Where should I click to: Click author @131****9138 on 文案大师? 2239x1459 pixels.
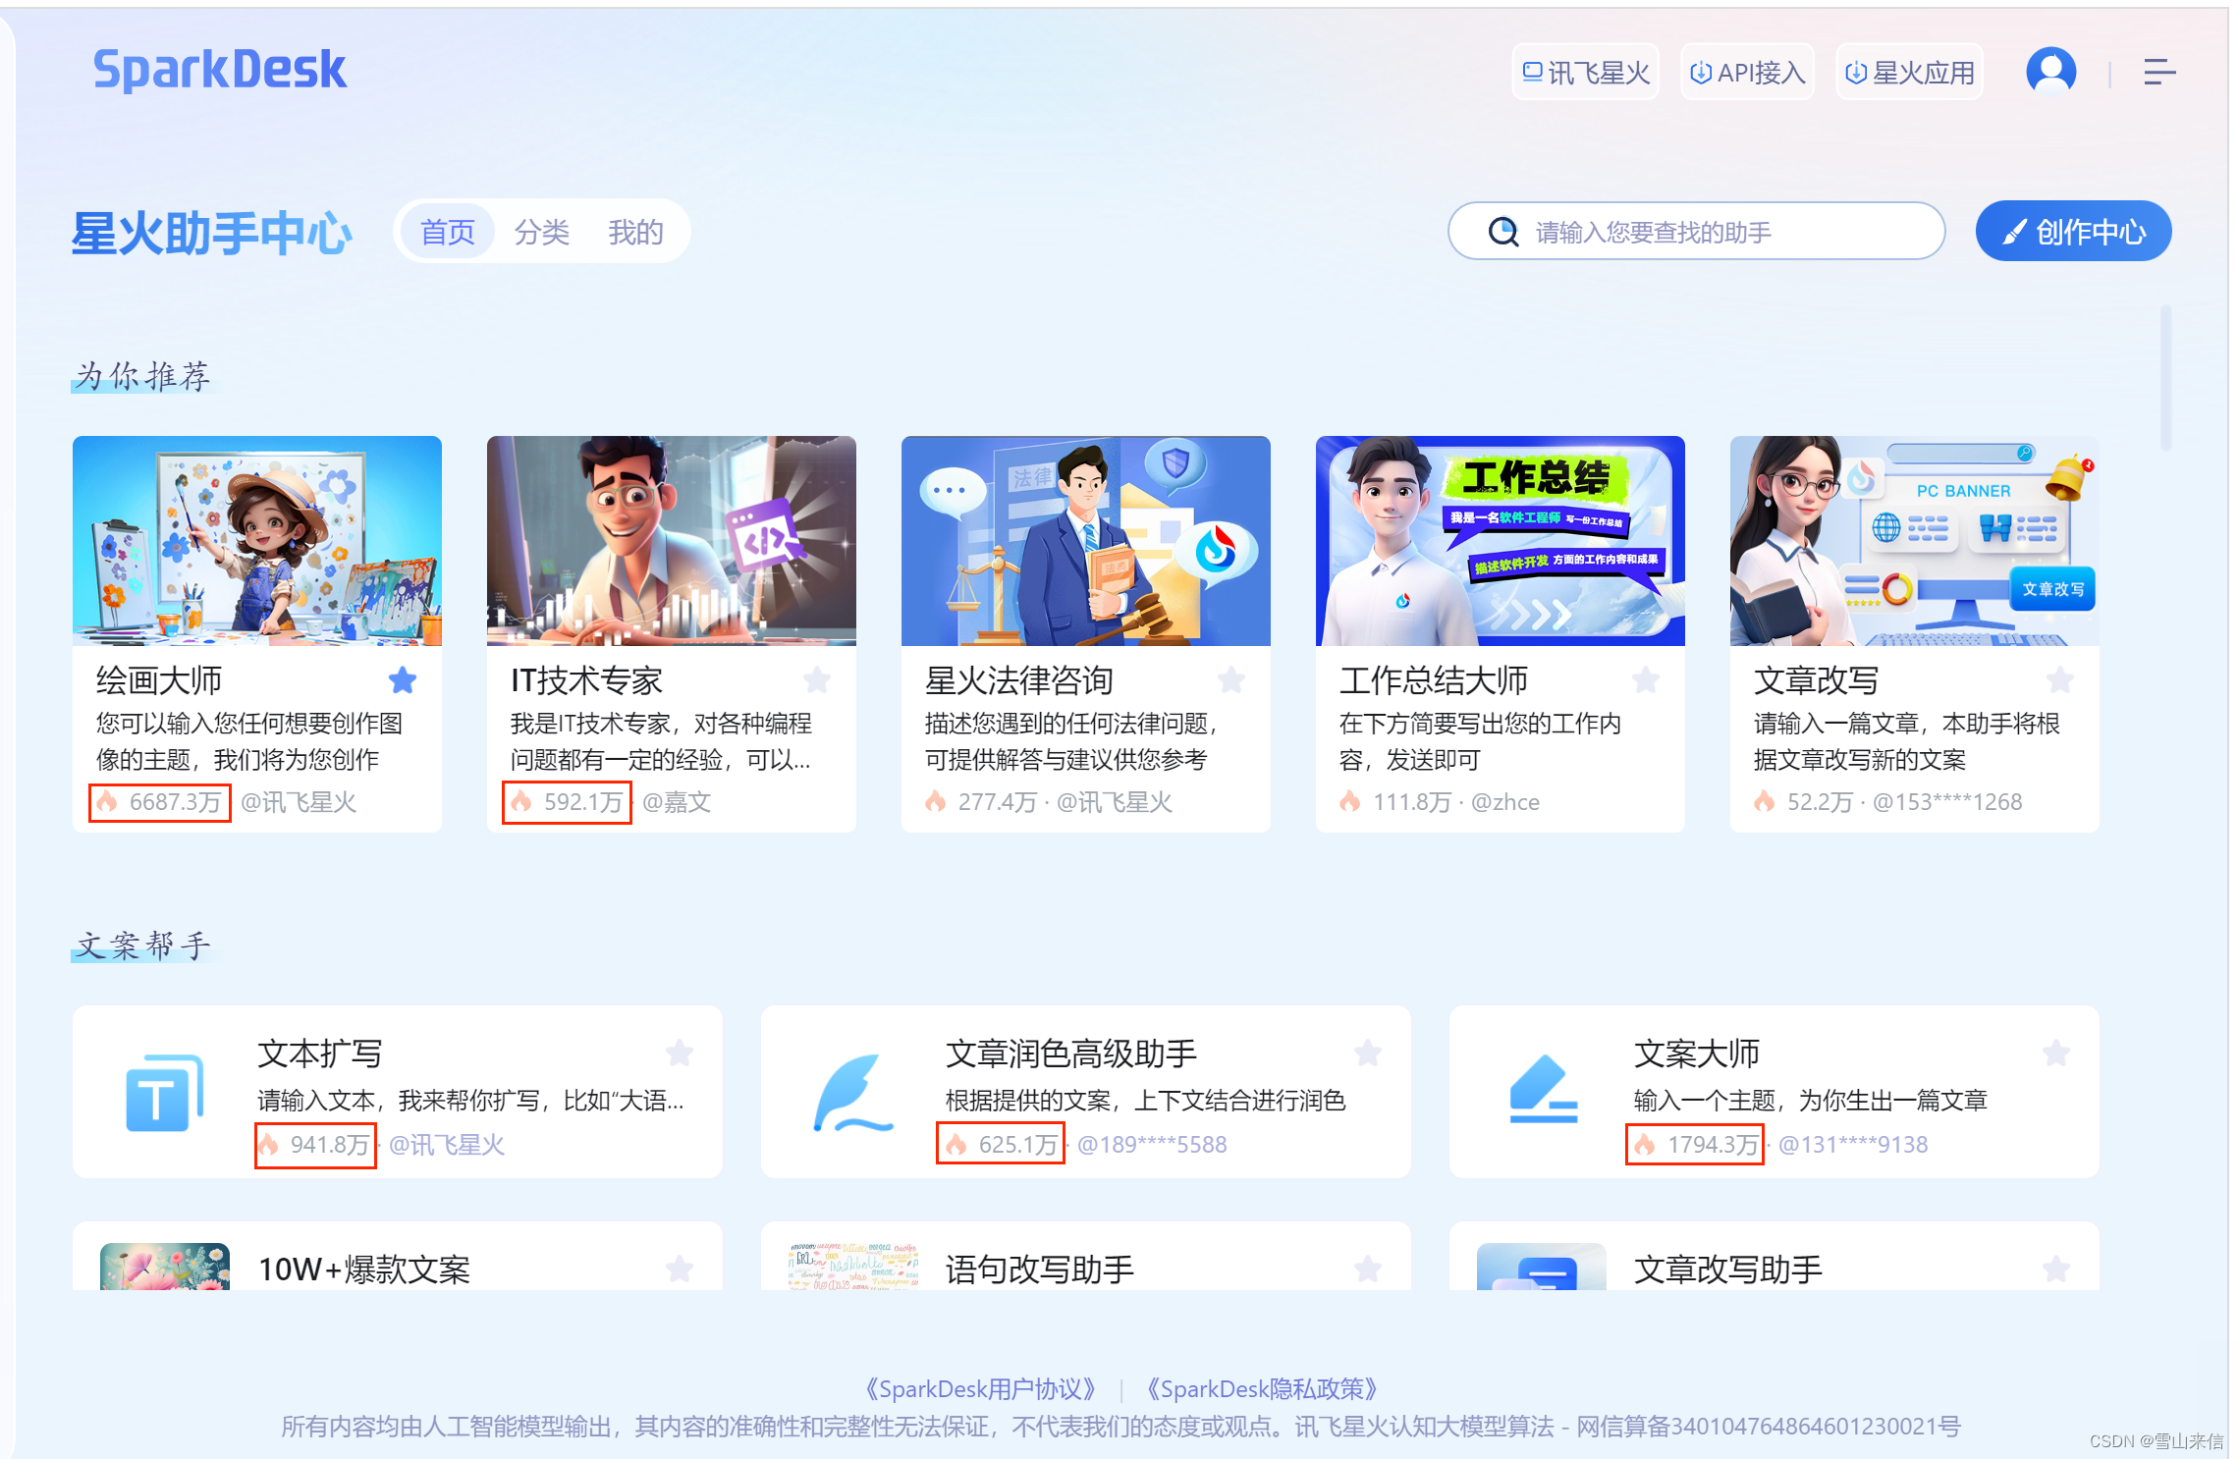(x=1853, y=1144)
